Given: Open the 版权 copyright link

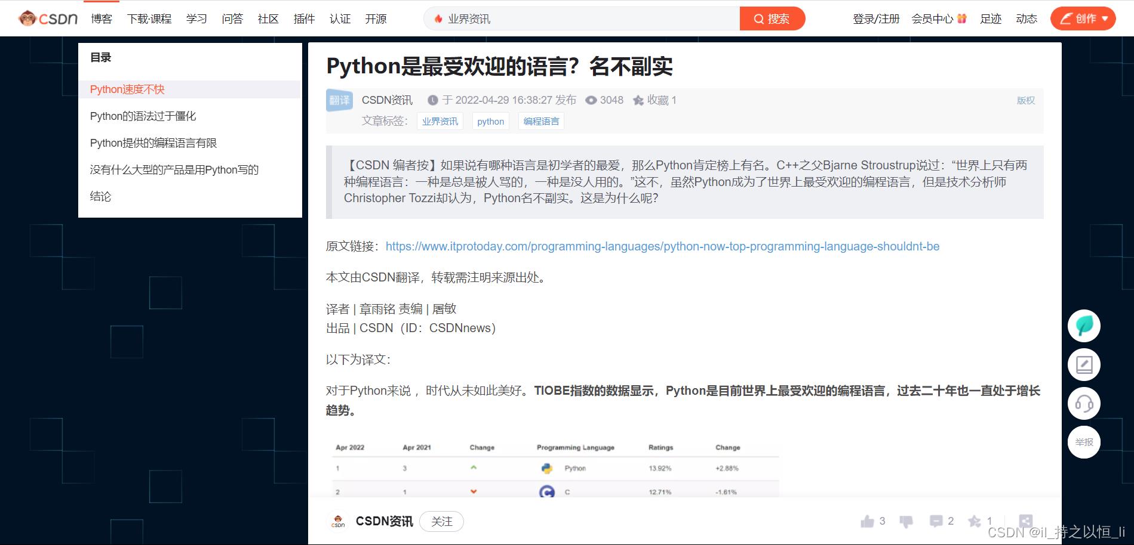Looking at the screenshot, I should pyautogui.click(x=1026, y=100).
